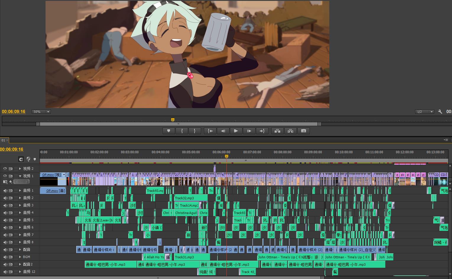
Task: Set the Mark In point
Action: 182,131
